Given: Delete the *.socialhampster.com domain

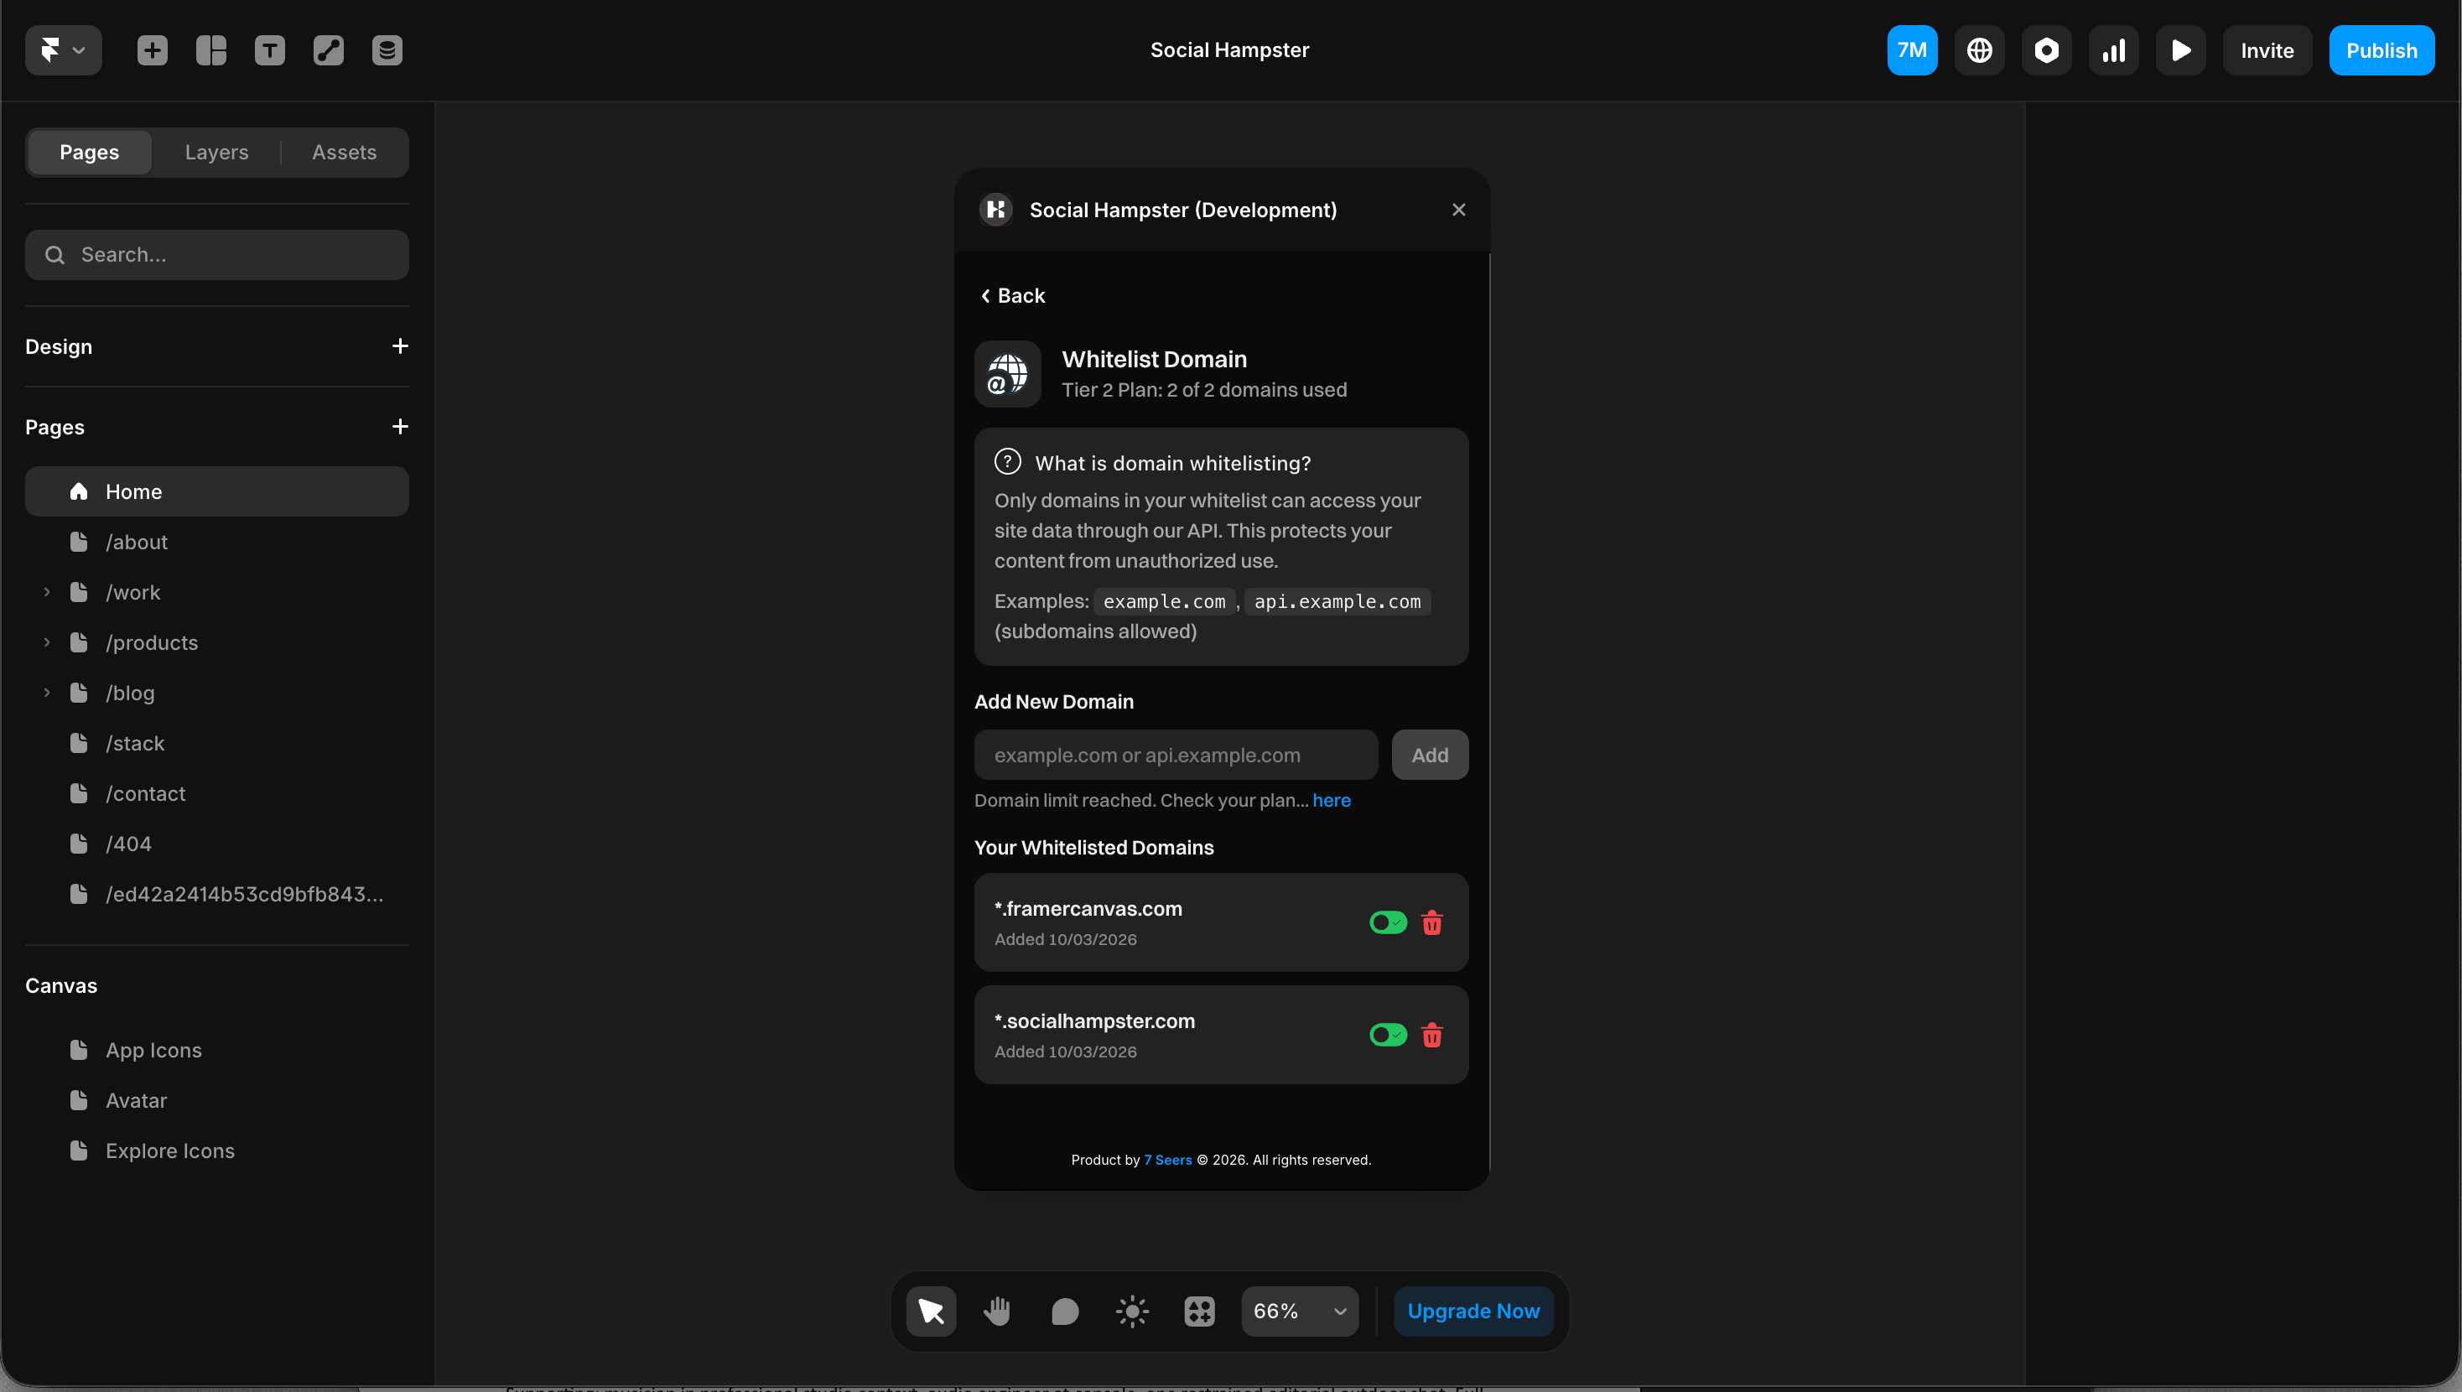Looking at the screenshot, I should click(1431, 1035).
